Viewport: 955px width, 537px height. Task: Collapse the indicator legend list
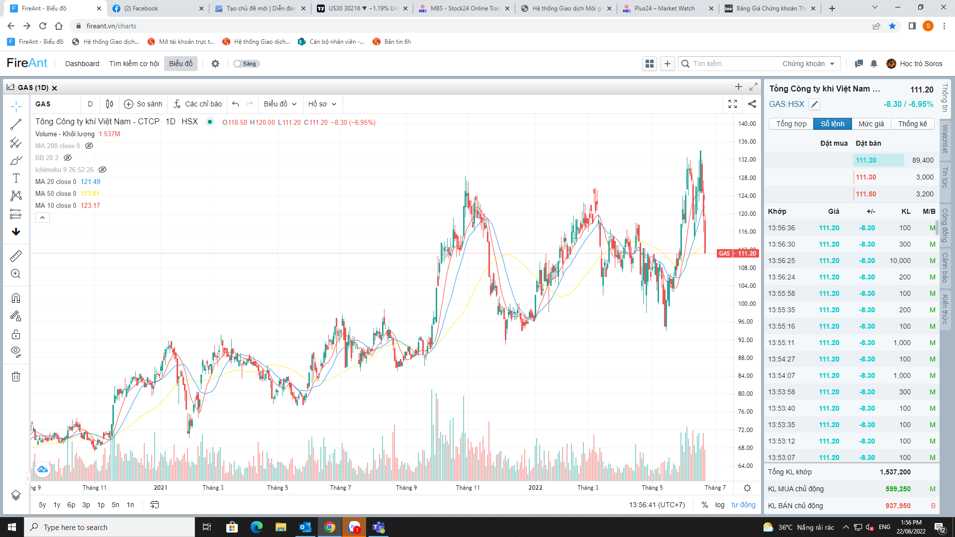pos(42,218)
